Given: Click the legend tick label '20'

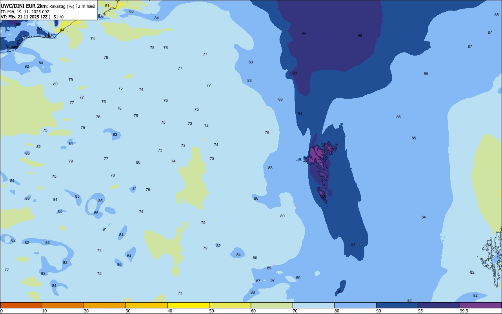Looking at the screenshot, I should [x=86, y=311].
